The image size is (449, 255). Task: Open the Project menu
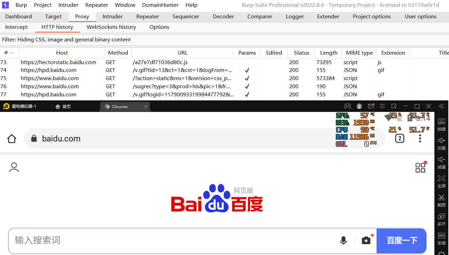point(43,5)
